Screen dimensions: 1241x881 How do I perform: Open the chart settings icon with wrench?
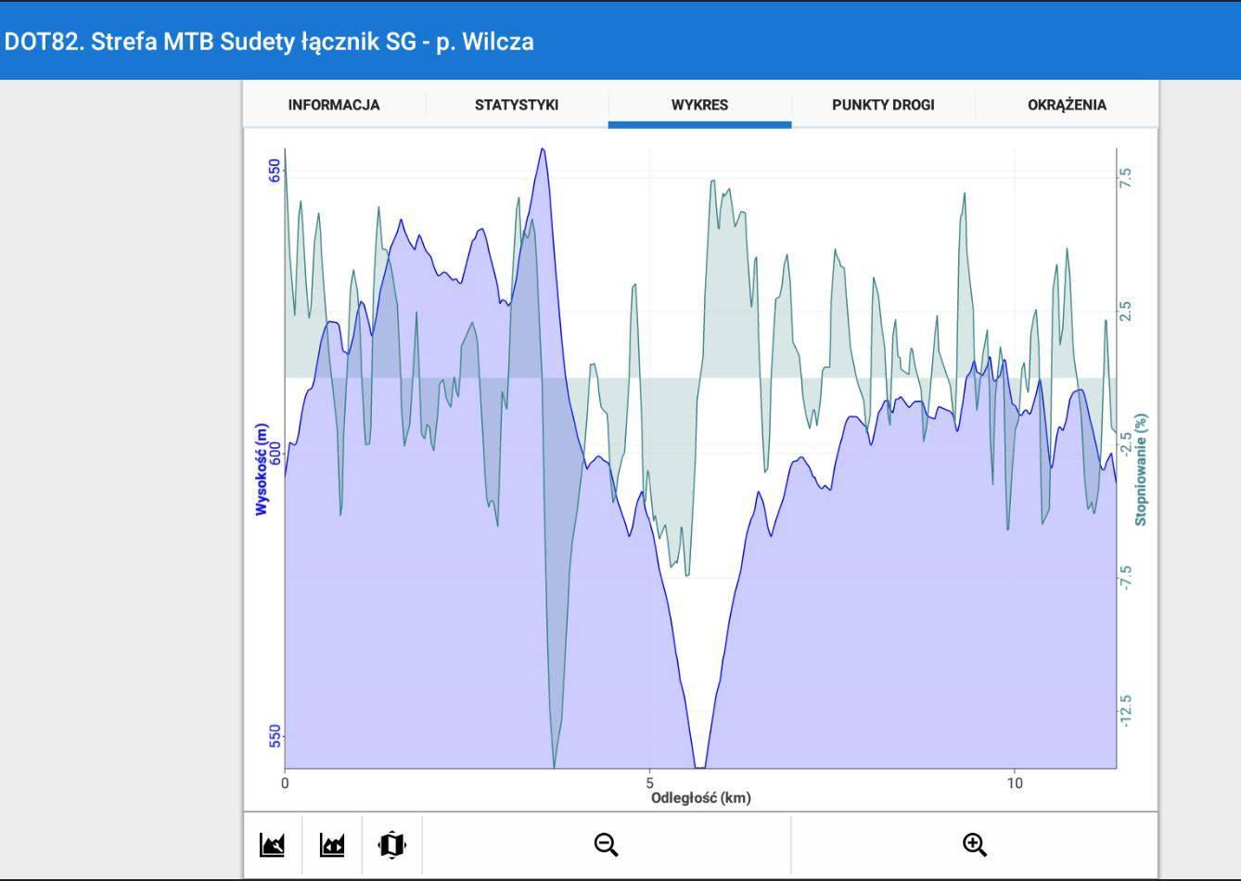(x=272, y=845)
